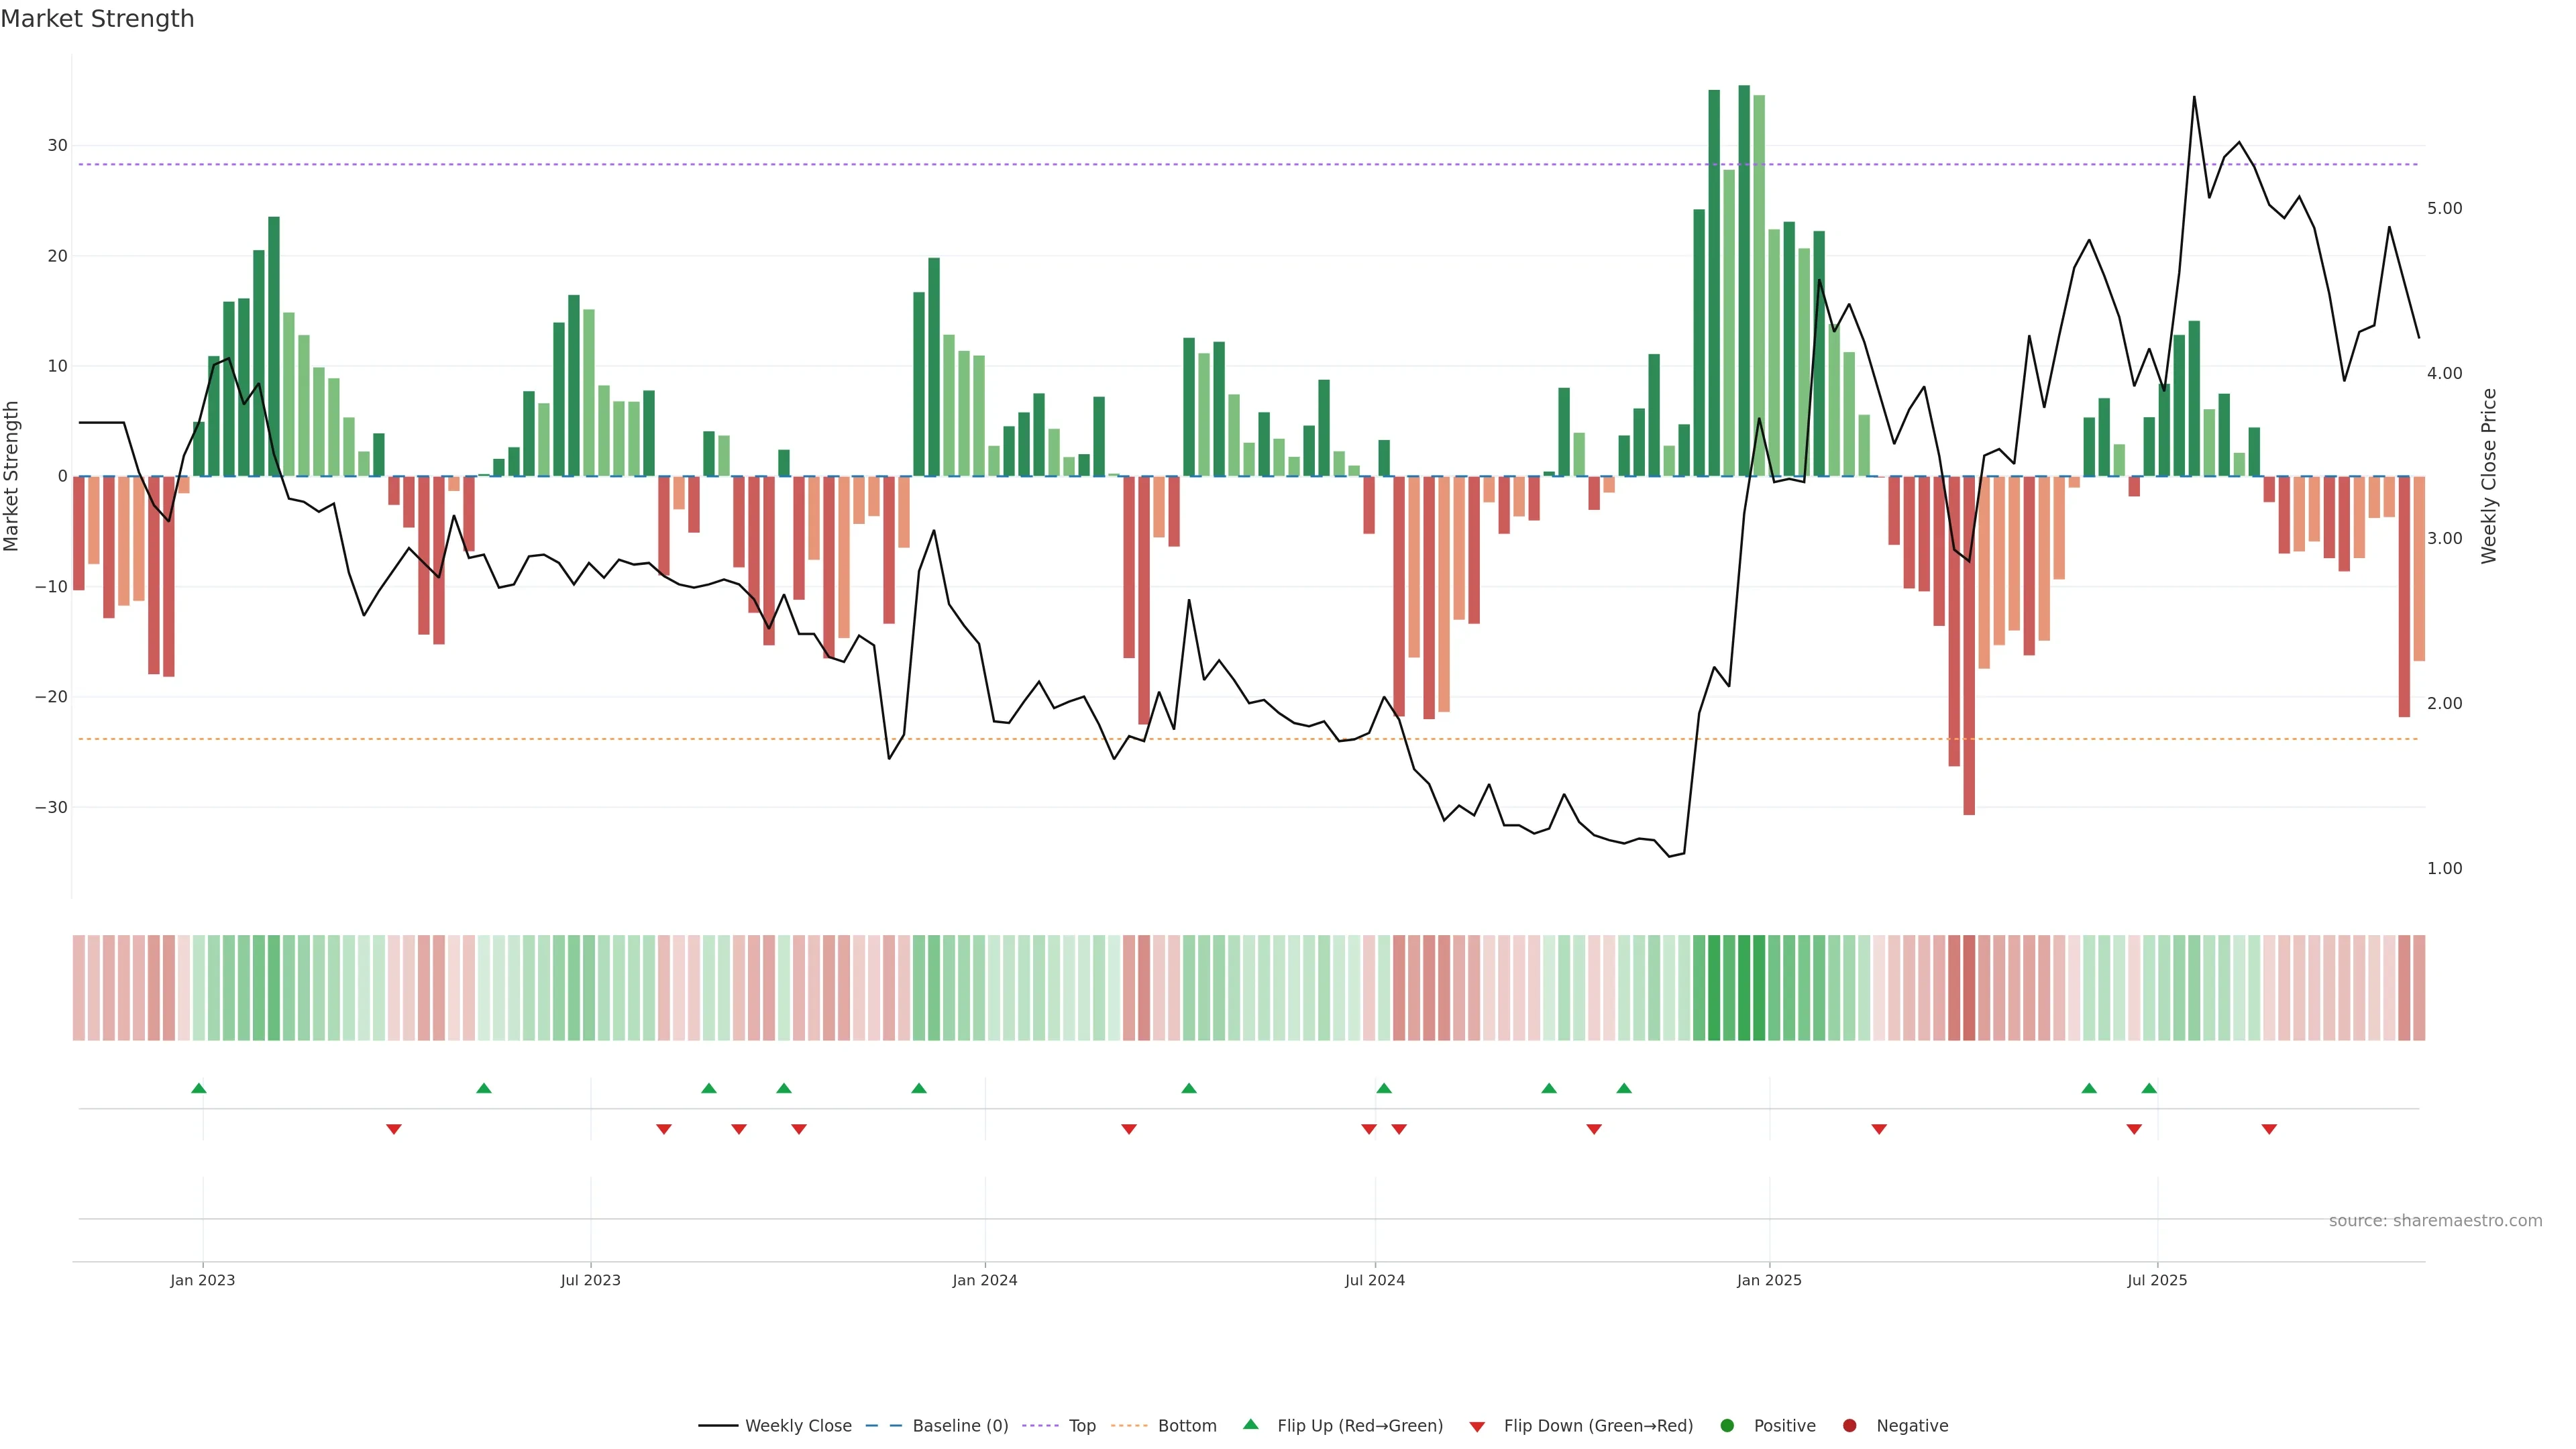Click the rightmost heatmap strip cell
2576x1449 pixels.
tap(2419, 988)
